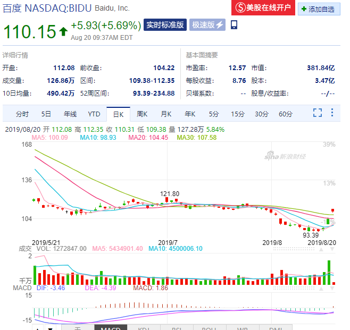Click the 添加自选 add-to-watchlist button
Viewport: 350px width, 330px height.
319,9
